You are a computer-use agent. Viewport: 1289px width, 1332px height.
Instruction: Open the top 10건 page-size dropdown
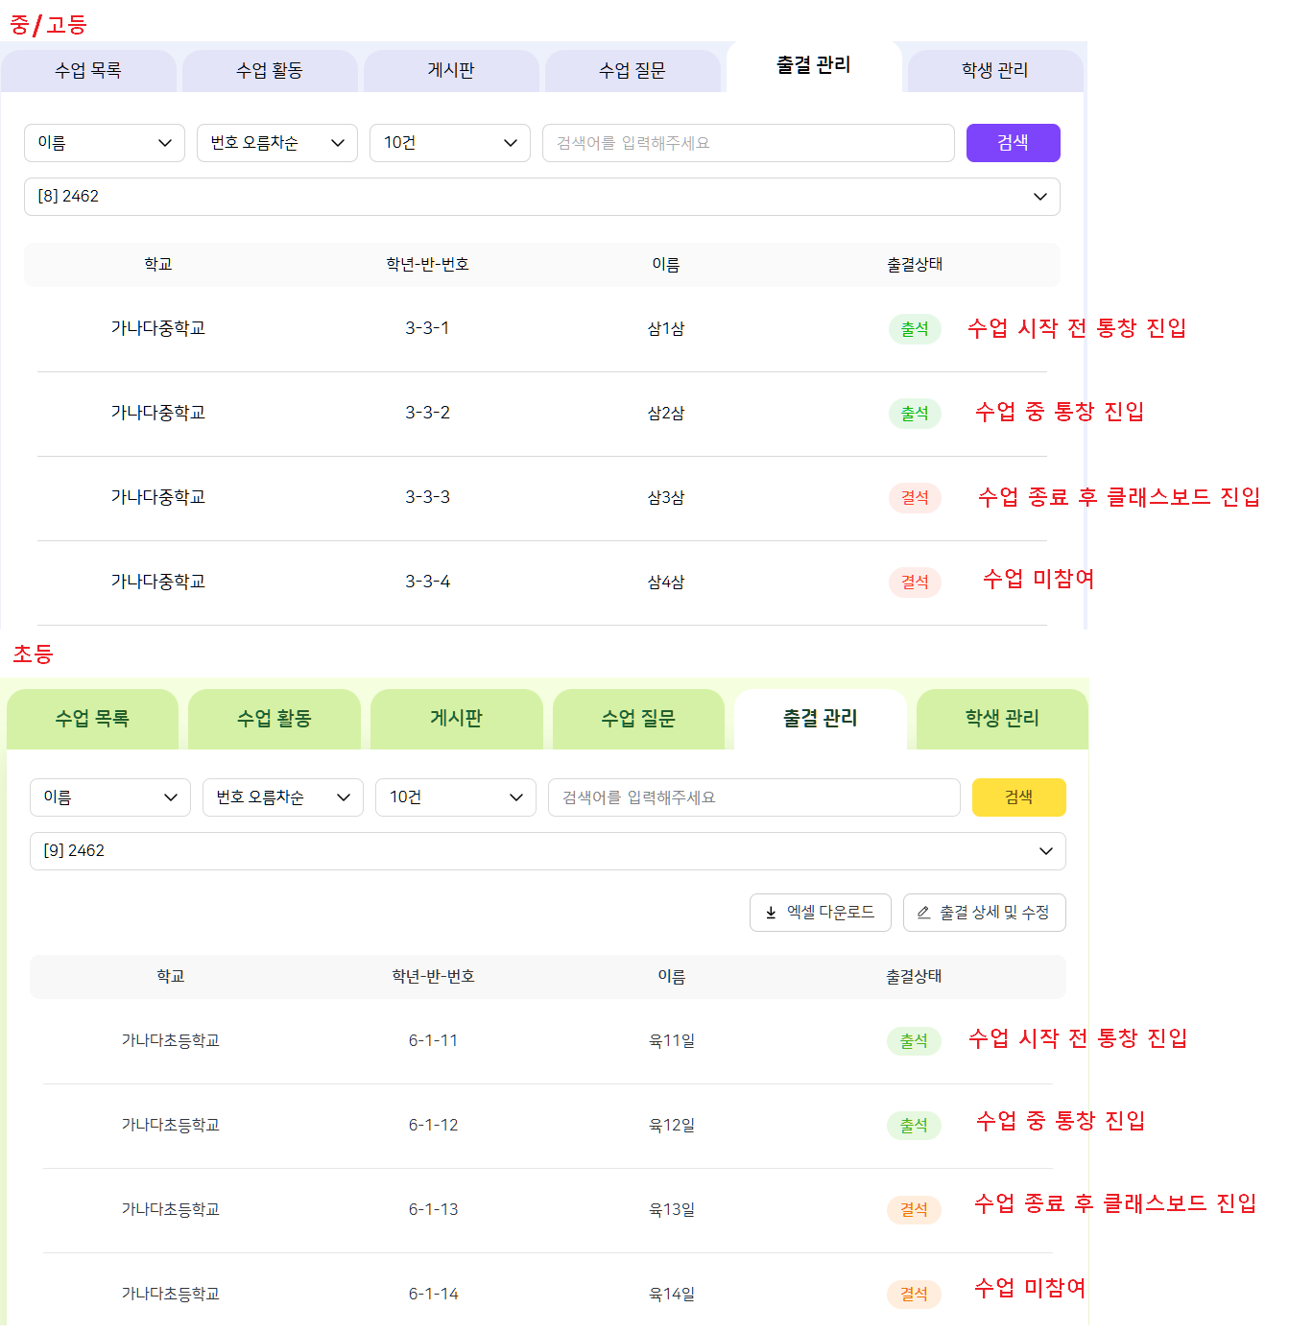[450, 143]
